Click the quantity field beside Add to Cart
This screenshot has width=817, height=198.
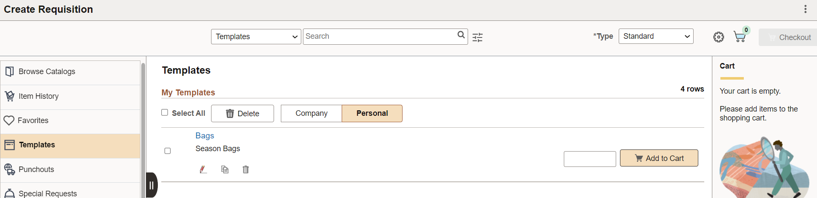(590, 159)
